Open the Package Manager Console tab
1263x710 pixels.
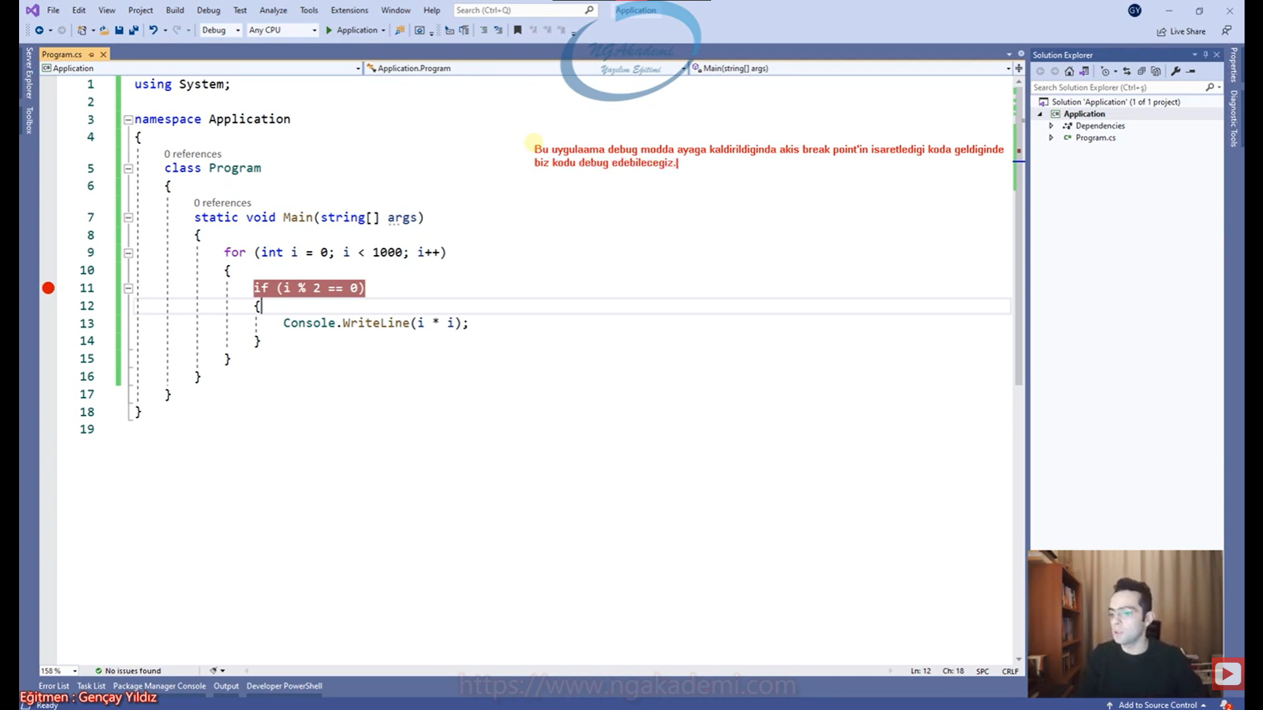point(159,686)
